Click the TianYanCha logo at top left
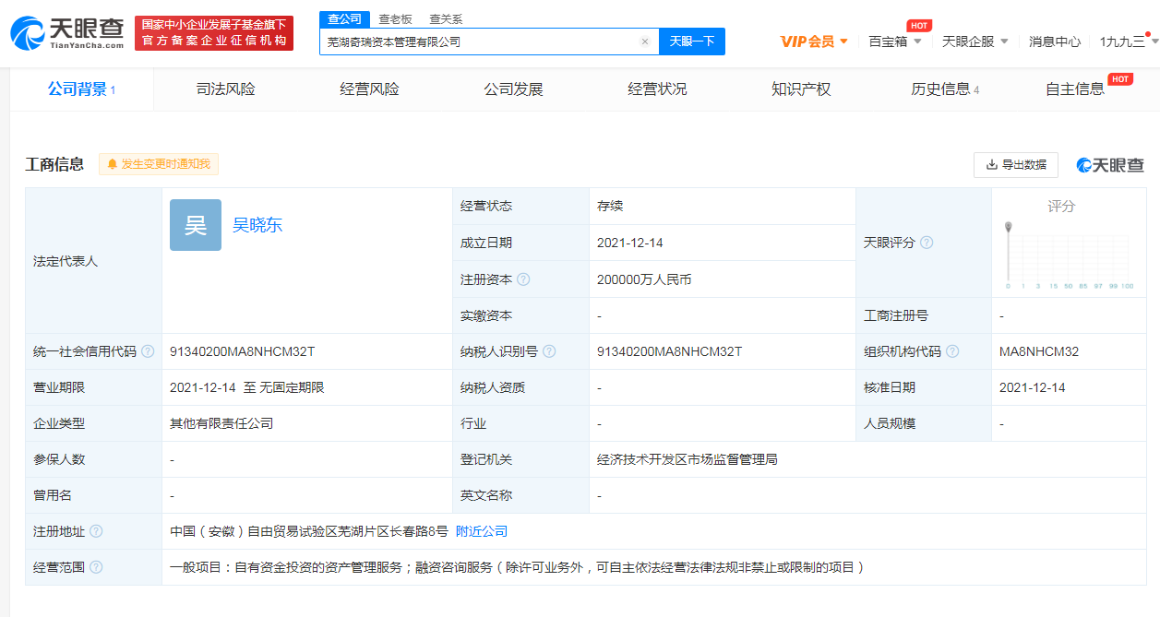Image resolution: width=1160 pixels, height=617 pixels. (66, 32)
